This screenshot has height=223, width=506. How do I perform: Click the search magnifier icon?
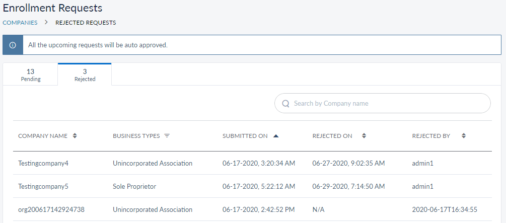(x=285, y=103)
